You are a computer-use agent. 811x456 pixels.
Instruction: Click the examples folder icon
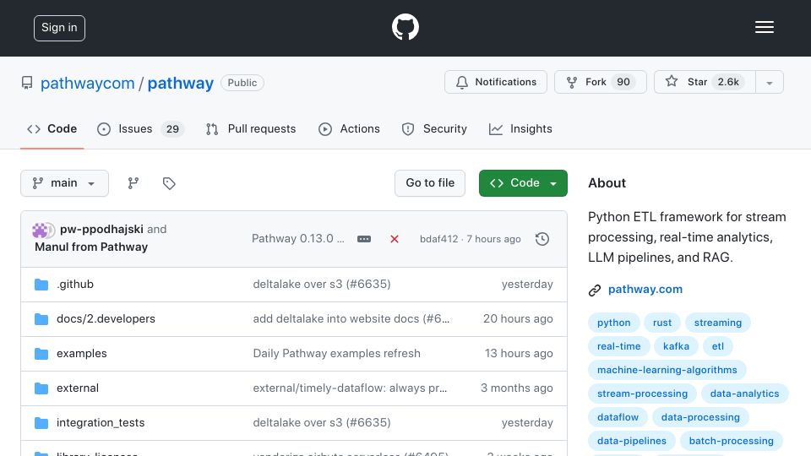[x=41, y=354]
